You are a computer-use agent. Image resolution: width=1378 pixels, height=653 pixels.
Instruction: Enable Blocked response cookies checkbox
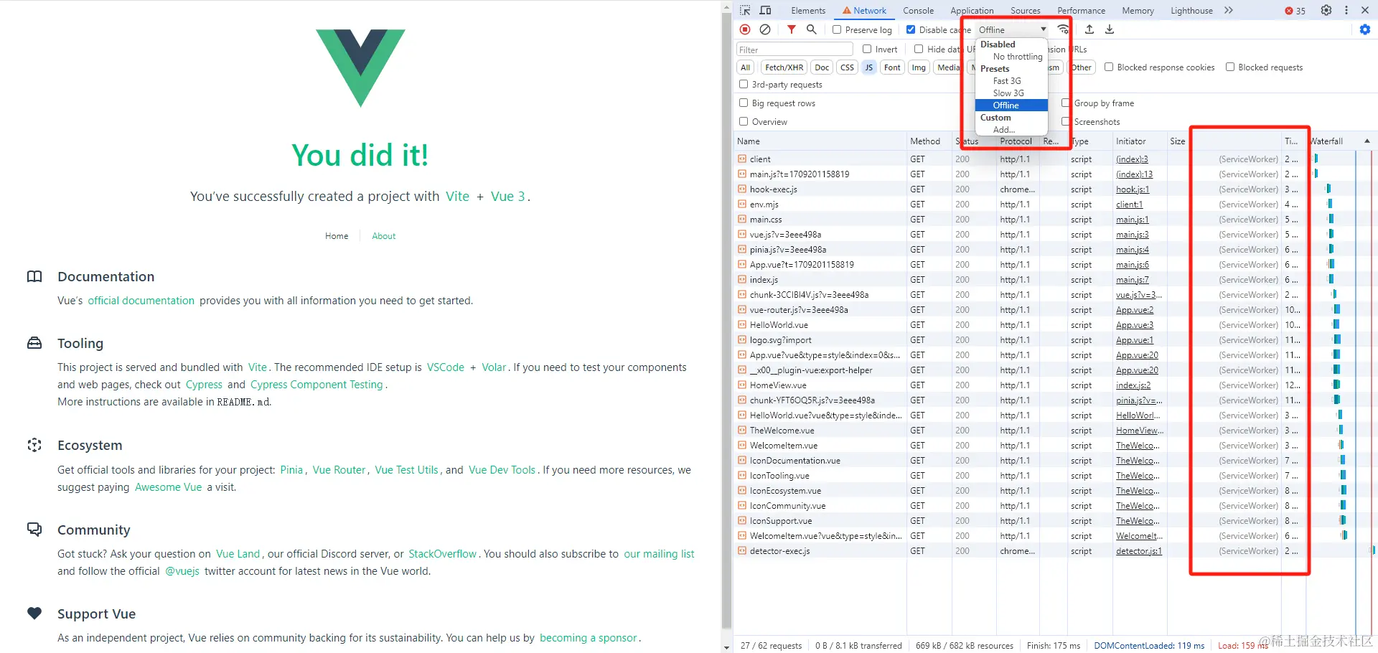1109,67
